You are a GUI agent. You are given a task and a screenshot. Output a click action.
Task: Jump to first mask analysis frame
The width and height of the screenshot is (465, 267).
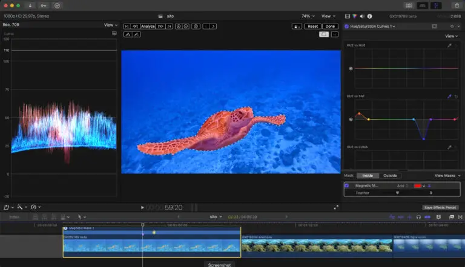pyautogui.click(x=127, y=27)
